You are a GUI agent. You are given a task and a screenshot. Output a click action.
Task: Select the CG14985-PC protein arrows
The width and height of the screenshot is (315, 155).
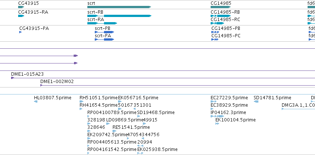coord(215,39)
